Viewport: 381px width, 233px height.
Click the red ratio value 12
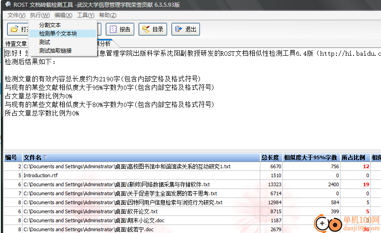(x=366, y=166)
